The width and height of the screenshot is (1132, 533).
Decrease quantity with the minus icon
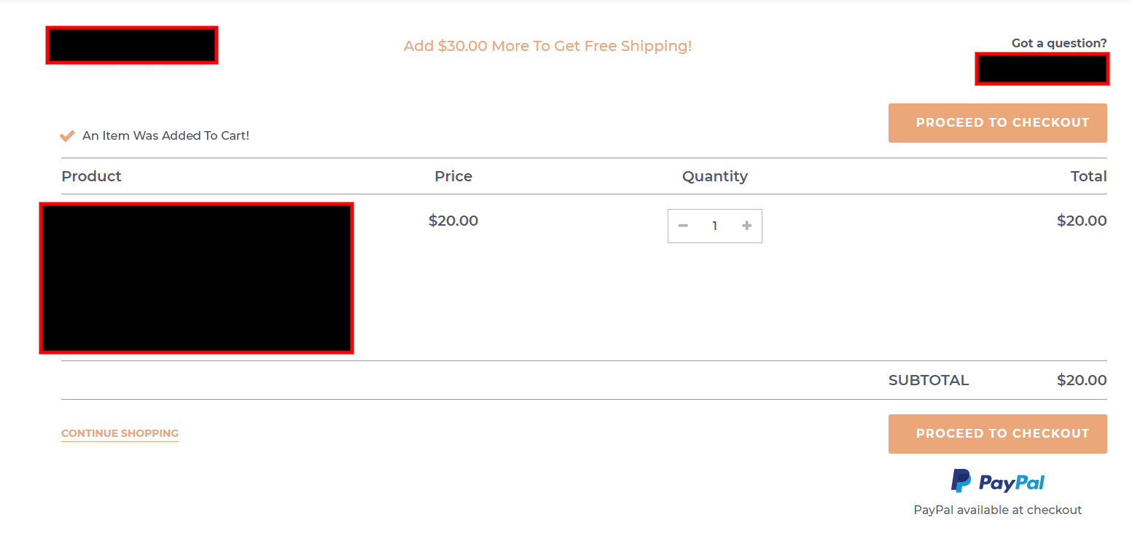click(683, 226)
